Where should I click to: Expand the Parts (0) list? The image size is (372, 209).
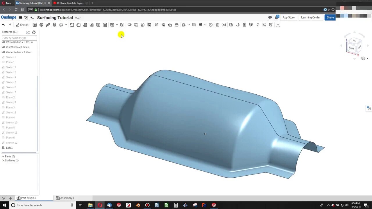pos(3,156)
